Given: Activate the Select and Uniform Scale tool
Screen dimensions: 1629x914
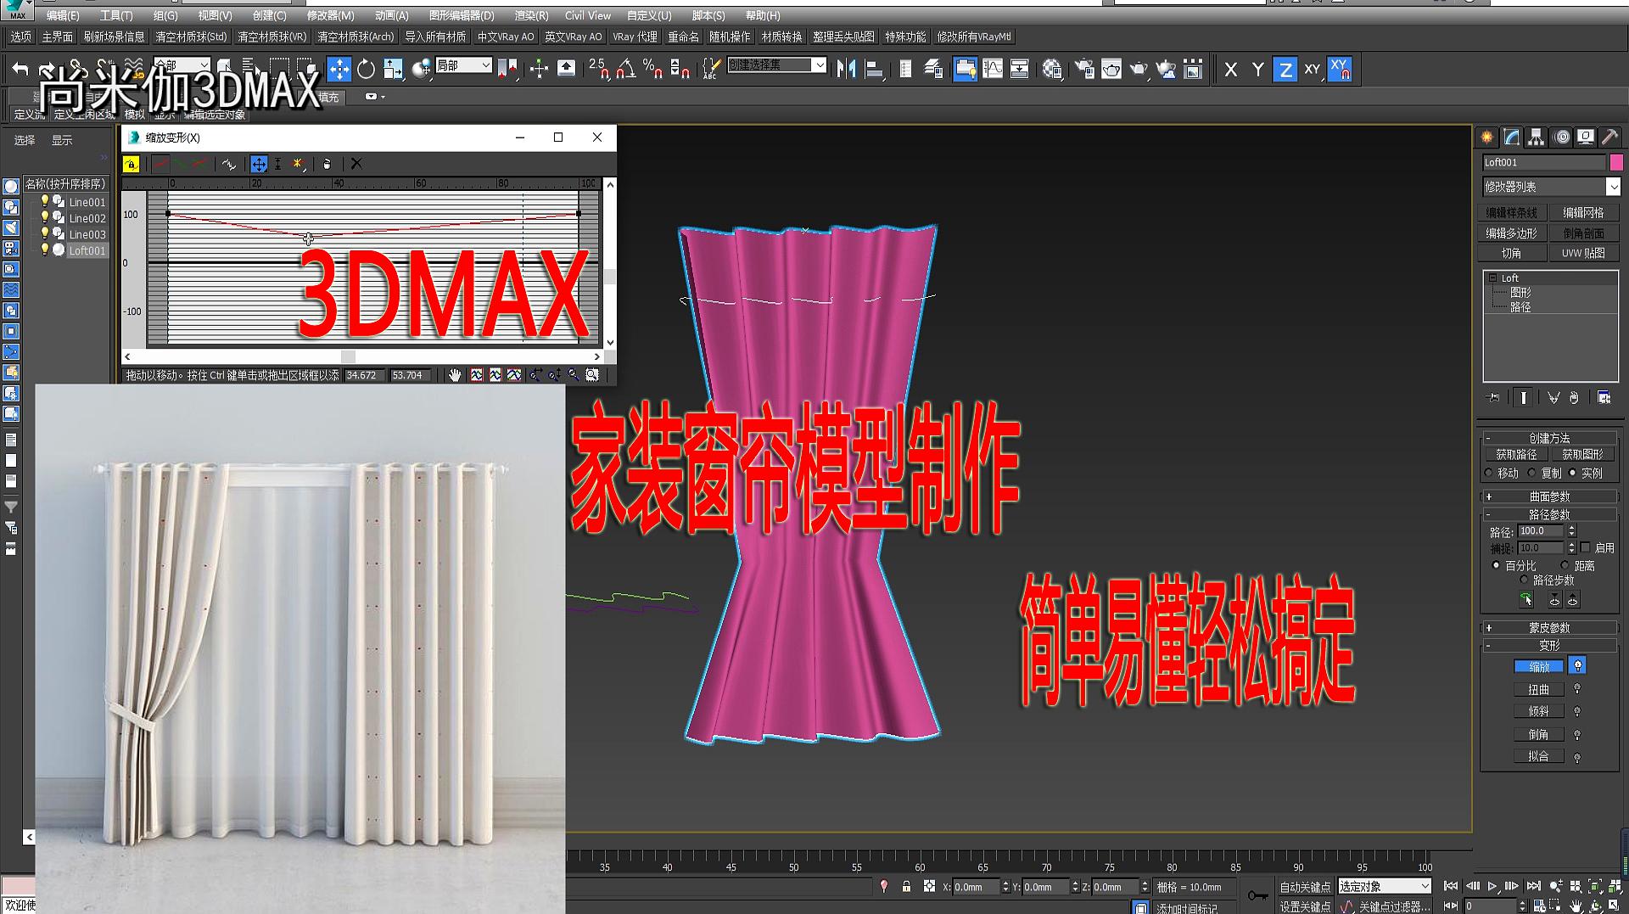Looking at the screenshot, I should pos(393,70).
